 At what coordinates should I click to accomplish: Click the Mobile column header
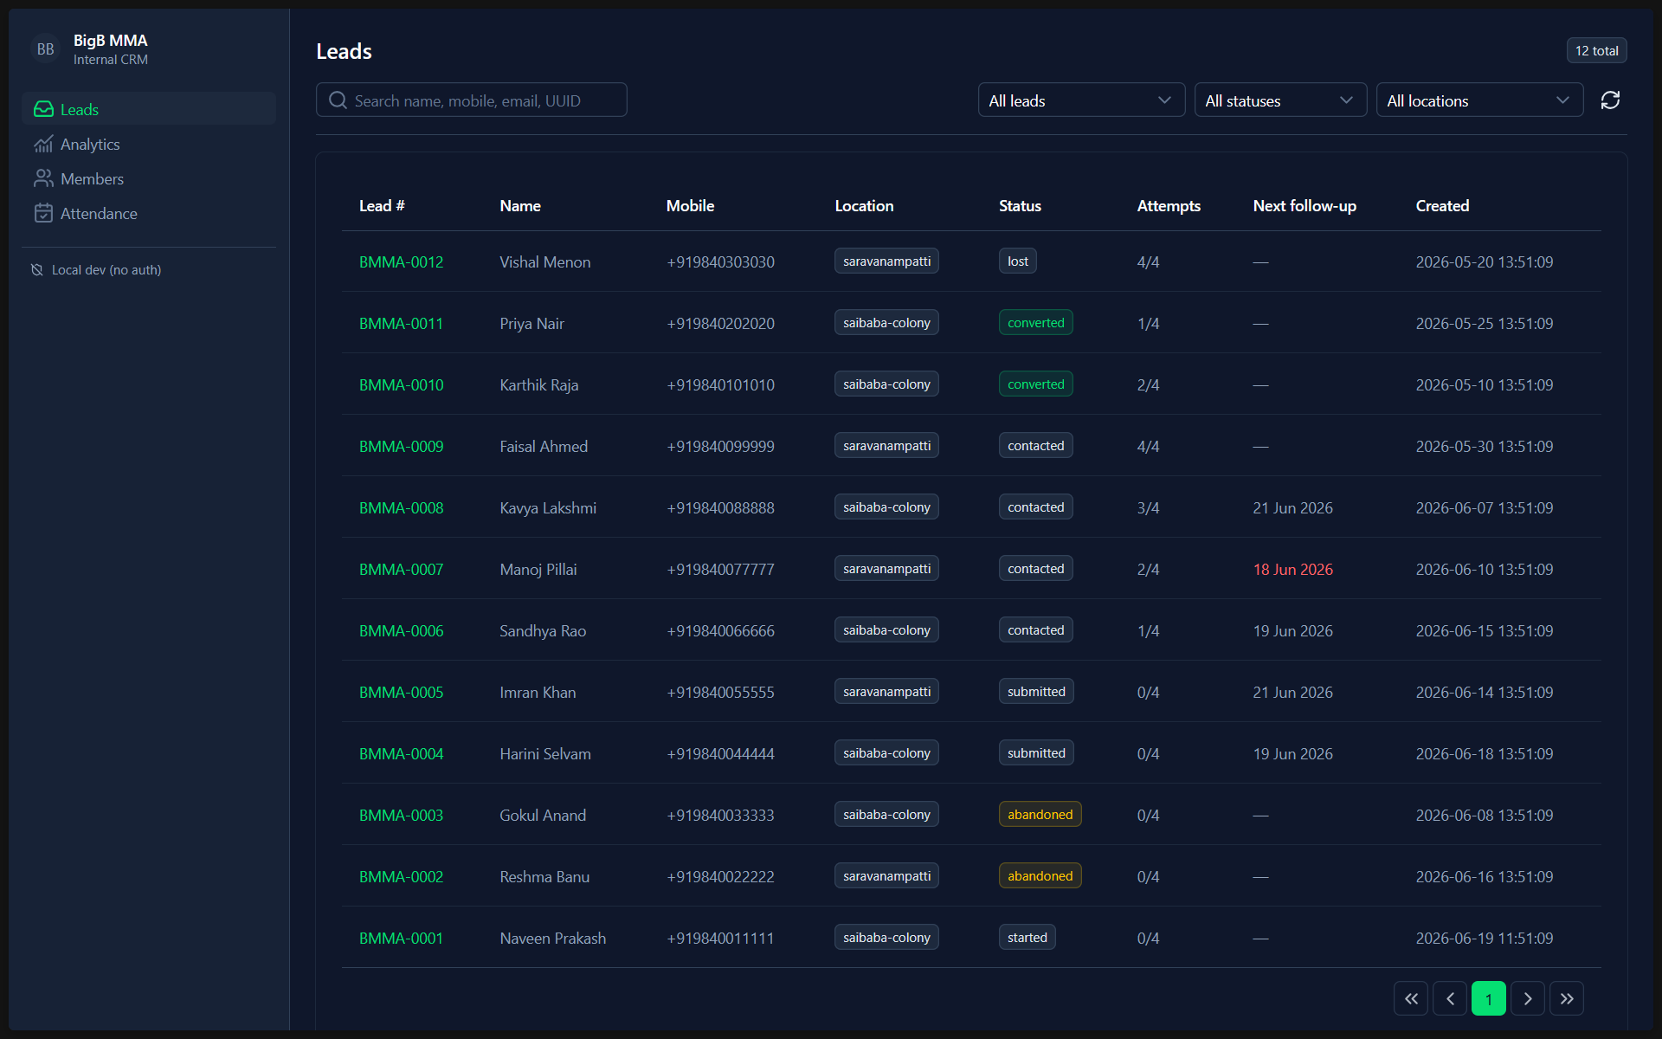tap(690, 205)
